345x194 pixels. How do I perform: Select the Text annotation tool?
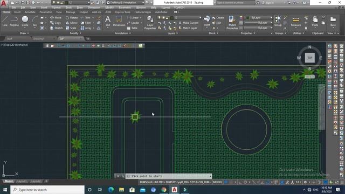(x=108, y=21)
